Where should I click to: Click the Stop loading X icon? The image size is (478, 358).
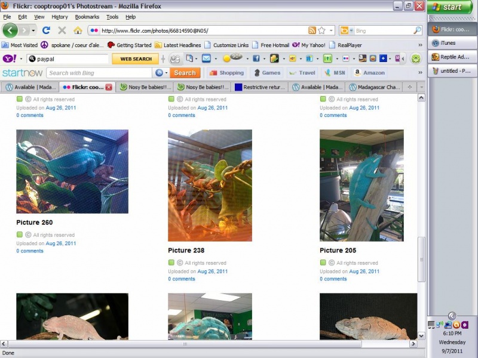tap(62, 30)
